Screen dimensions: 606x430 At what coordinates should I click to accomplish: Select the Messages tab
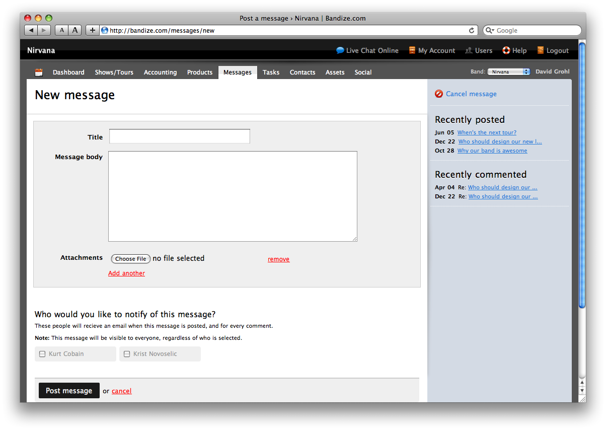pos(238,73)
